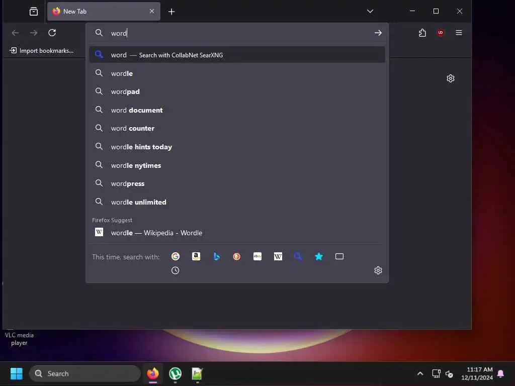Click Firefox icon in the taskbar
This screenshot has width=515, height=386.
point(153,373)
